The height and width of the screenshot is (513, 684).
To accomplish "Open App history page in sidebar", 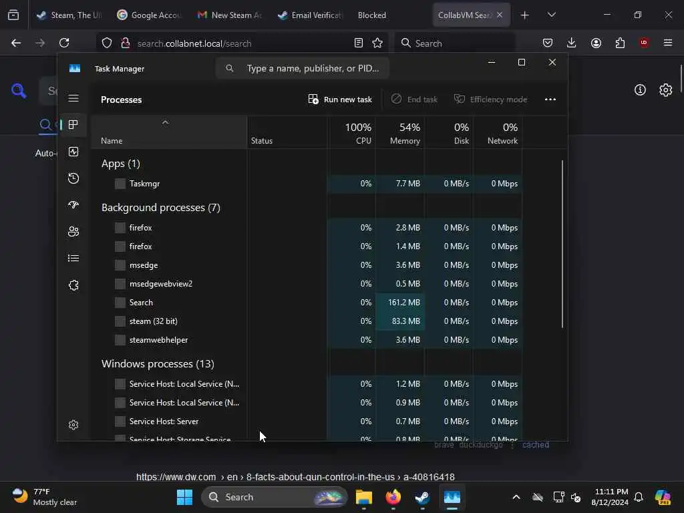I will 73,178.
